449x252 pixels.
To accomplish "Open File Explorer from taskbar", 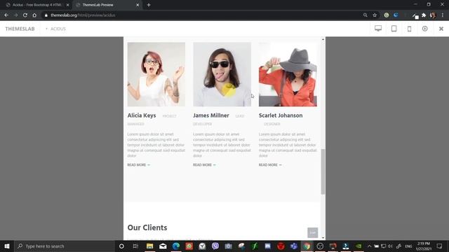I will click(149, 246).
